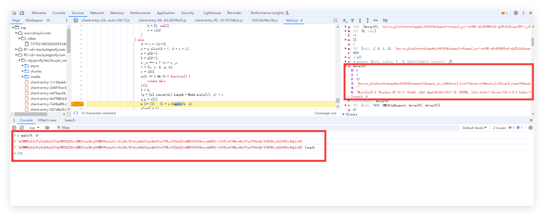Open client-entry-2d6f1fce file in tree
This screenshot has height=216, width=544.
click(x=46, y=88)
